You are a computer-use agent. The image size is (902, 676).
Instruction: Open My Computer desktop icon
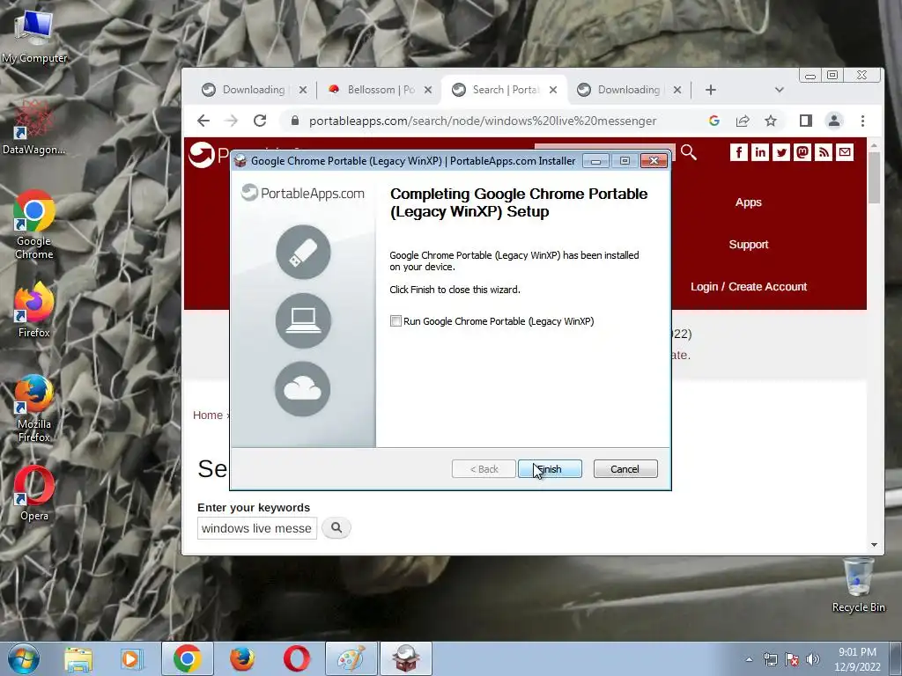pyautogui.click(x=34, y=35)
